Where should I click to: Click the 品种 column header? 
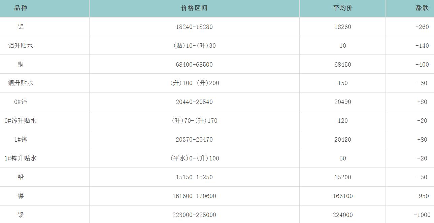[21, 8]
